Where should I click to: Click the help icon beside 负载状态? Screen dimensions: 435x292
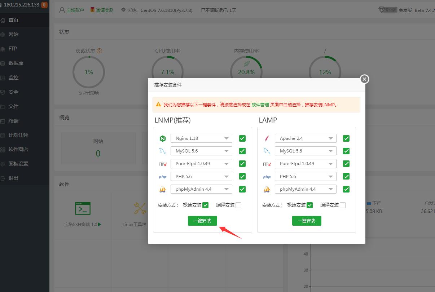(100, 51)
